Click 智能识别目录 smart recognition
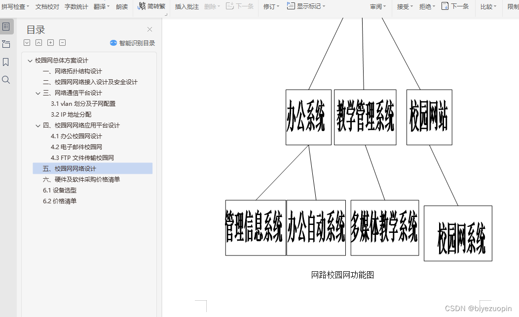Screen dimensions: 519x317 click(x=132, y=43)
